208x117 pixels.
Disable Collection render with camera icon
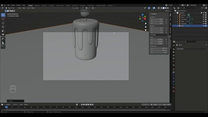206,13
